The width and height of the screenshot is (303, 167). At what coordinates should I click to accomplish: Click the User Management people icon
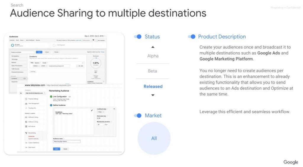pyautogui.click(x=26, y=103)
